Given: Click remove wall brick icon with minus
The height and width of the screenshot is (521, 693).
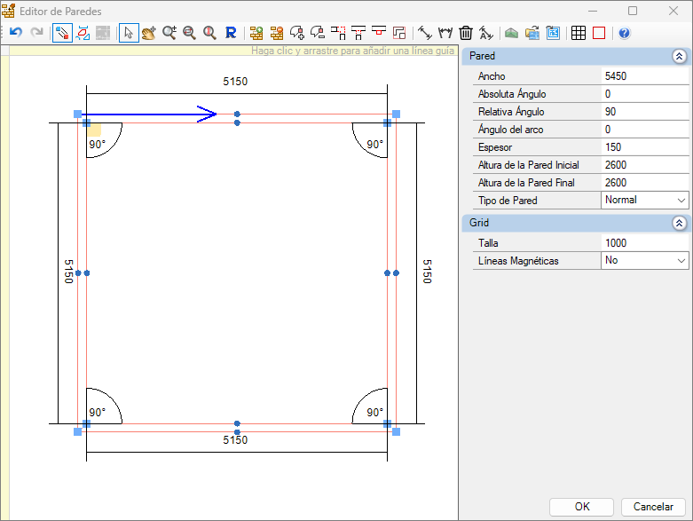Looking at the screenshot, I should tap(277, 33).
